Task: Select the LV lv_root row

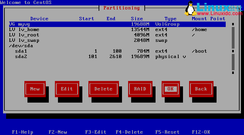Action: coord(117,35)
